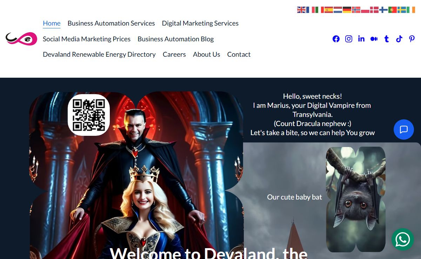This screenshot has width=421, height=259.
Task: Start a WhatsApp chat via green button
Action: pyautogui.click(x=403, y=239)
